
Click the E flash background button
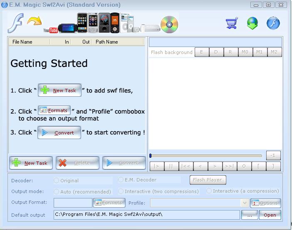[x=202, y=52]
